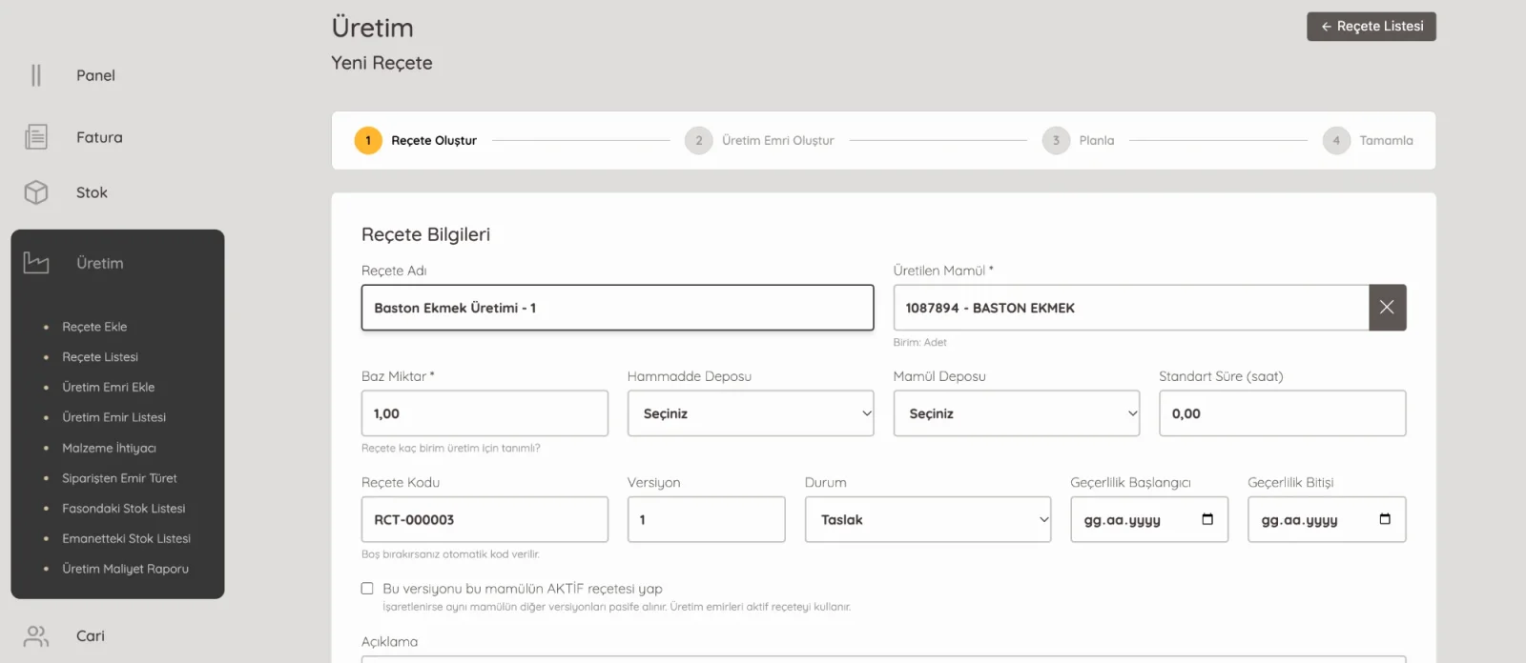Select Üretim Emri Ekle menu item

point(109,388)
